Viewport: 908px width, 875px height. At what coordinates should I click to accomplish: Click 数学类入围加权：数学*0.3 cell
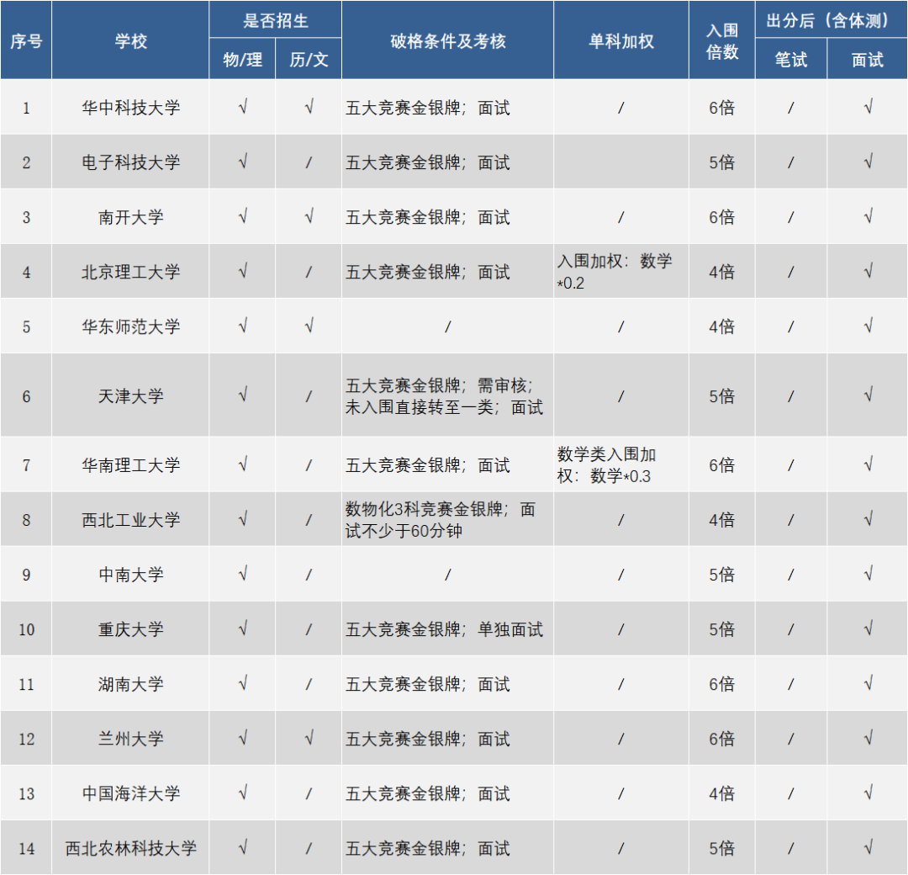click(x=620, y=464)
